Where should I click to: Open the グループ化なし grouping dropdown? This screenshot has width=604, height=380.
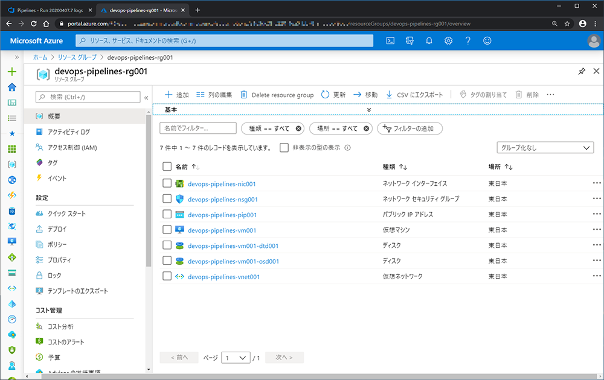tap(545, 148)
